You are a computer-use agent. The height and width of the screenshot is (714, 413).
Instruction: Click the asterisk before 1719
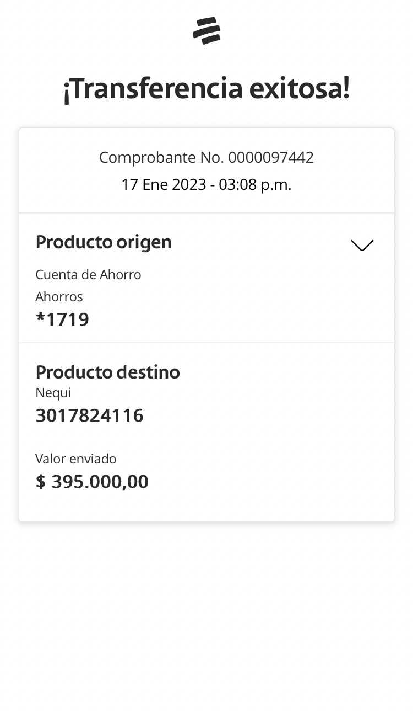click(x=40, y=318)
